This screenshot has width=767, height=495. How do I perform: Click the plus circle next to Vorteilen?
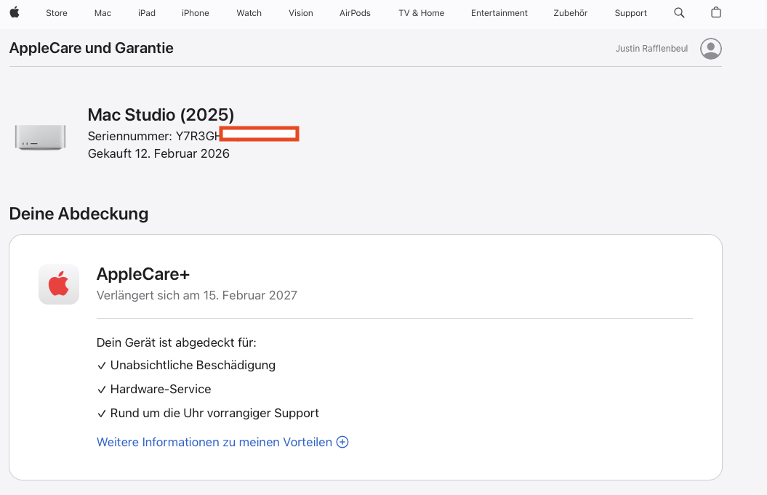342,442
